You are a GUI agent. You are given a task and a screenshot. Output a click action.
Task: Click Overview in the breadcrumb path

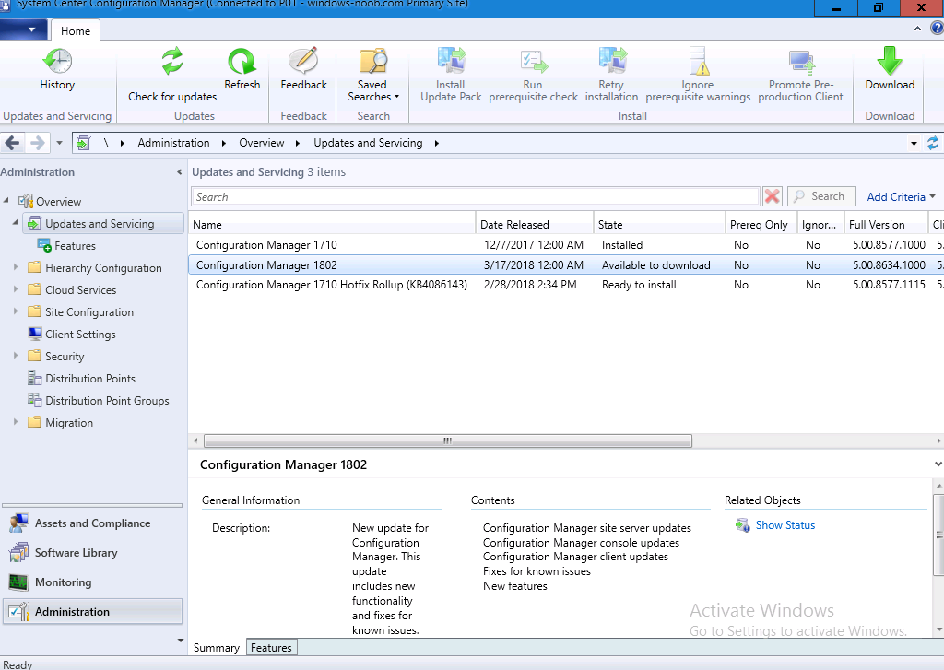click(x=261, y=143)
